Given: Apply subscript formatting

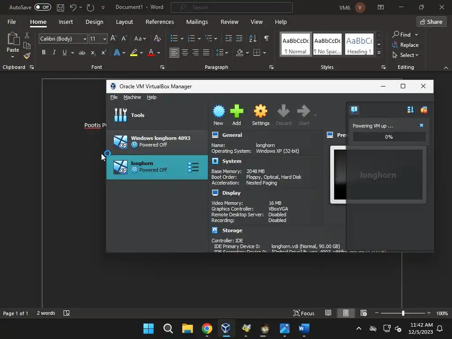Looking at the screenshot, I should 93,53.
